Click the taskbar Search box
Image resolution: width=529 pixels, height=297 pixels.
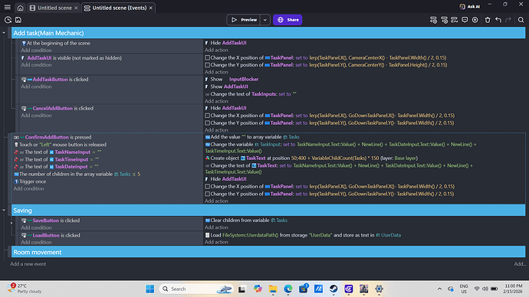[197, 289]
